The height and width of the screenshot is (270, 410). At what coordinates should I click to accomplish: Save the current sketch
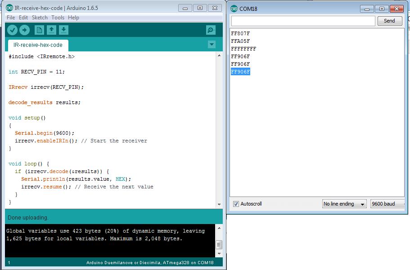click(x=63, y=30)
